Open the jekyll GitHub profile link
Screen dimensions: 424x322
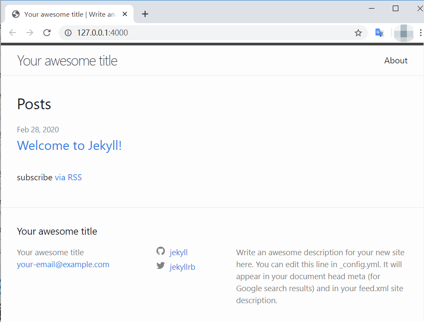click(179, 253)
